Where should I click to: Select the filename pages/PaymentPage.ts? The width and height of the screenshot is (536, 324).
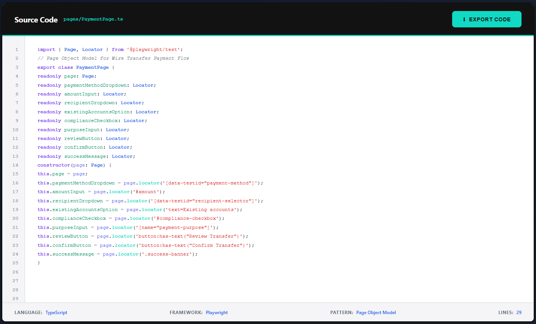coord(93,19)
